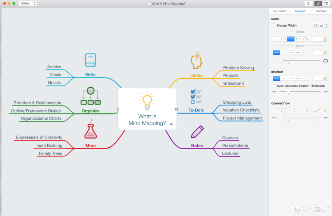Screen dimensions: 332x216
Task: Choose the fourth dashed border style
Action: [298, 53]
